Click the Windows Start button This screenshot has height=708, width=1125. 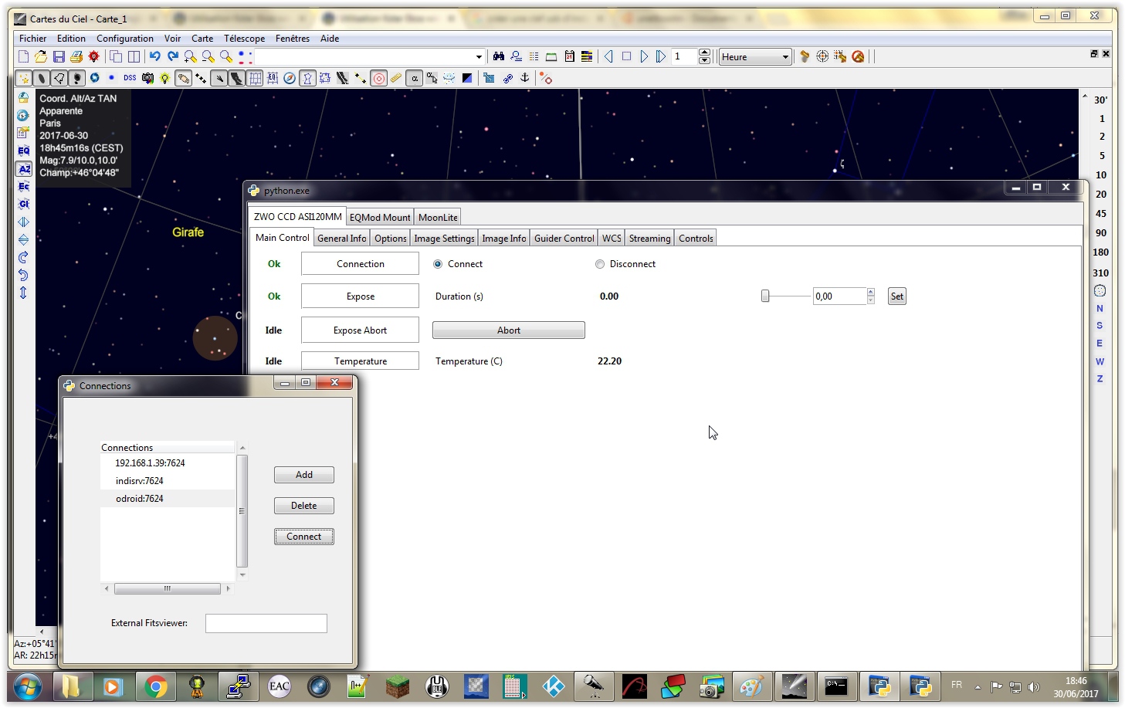pos(27,686)
